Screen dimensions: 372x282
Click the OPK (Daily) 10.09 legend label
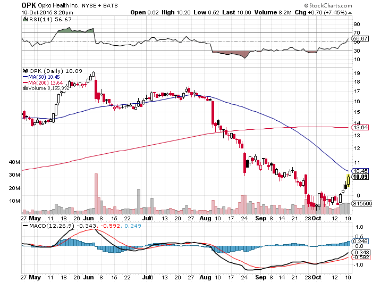(x=56, y=71)
